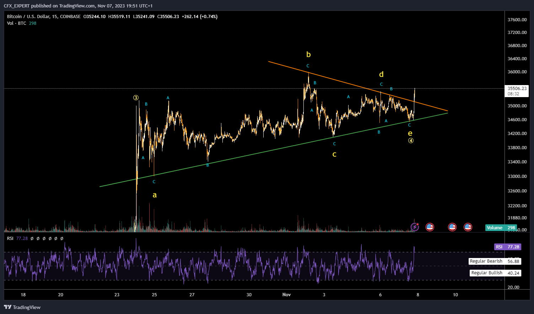Click the 32600.00 price axis label

517,191
